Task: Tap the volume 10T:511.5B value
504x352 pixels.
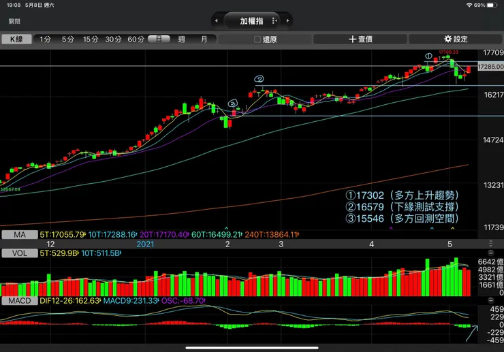Action: 101,253
